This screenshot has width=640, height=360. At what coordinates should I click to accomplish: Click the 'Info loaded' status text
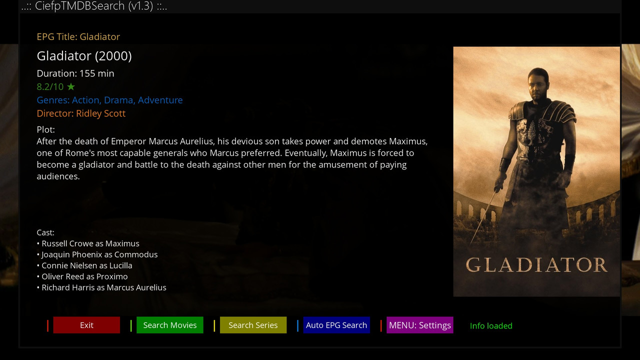[491, 326]
